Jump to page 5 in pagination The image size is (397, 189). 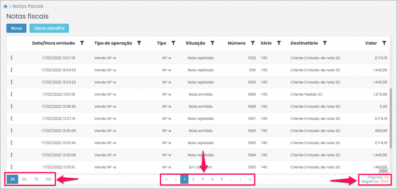222,179
